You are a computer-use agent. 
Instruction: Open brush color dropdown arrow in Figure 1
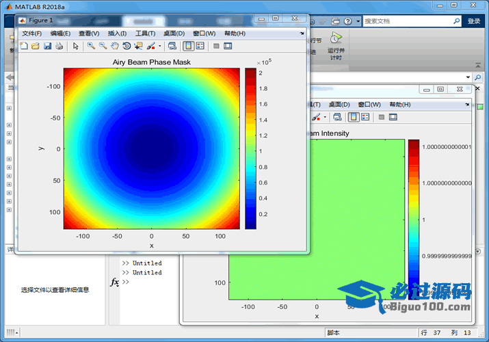[x=159, y=46]
